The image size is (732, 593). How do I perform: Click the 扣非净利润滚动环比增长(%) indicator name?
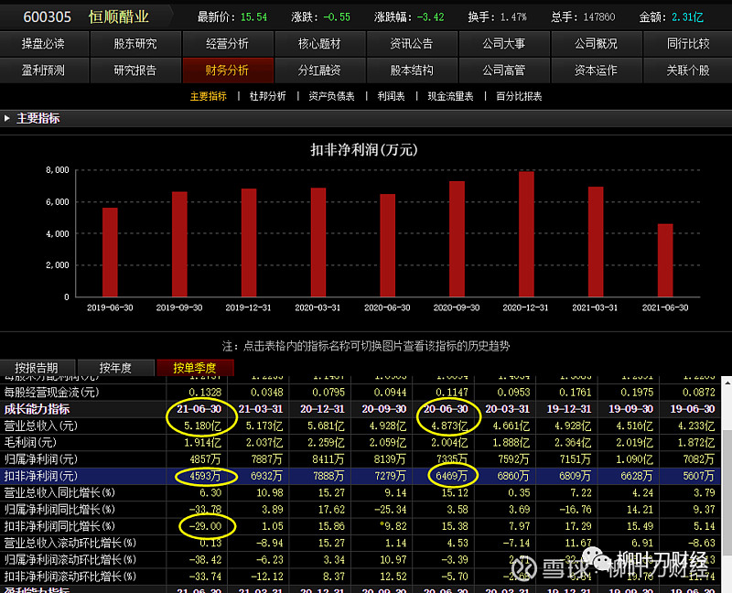click(70, 577)
